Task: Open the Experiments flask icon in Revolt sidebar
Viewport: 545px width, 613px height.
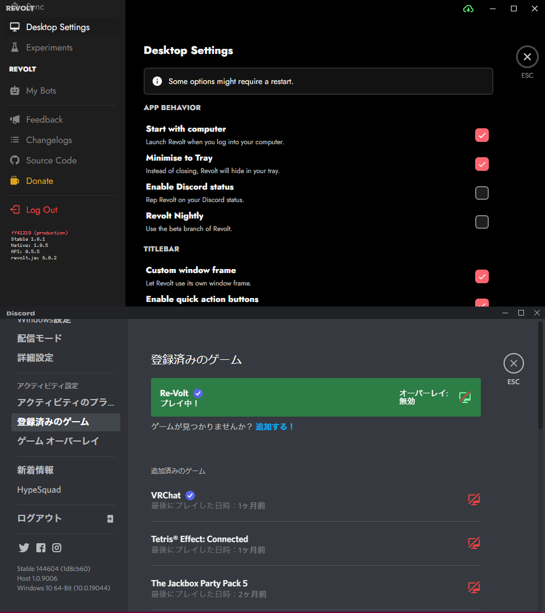Action: 14,48
